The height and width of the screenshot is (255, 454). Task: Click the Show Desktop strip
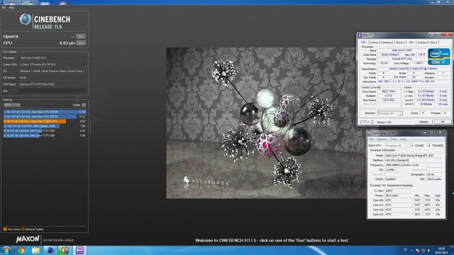click(452, 251)
